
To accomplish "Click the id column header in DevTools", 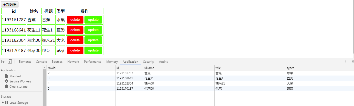I will pos(129,68).
